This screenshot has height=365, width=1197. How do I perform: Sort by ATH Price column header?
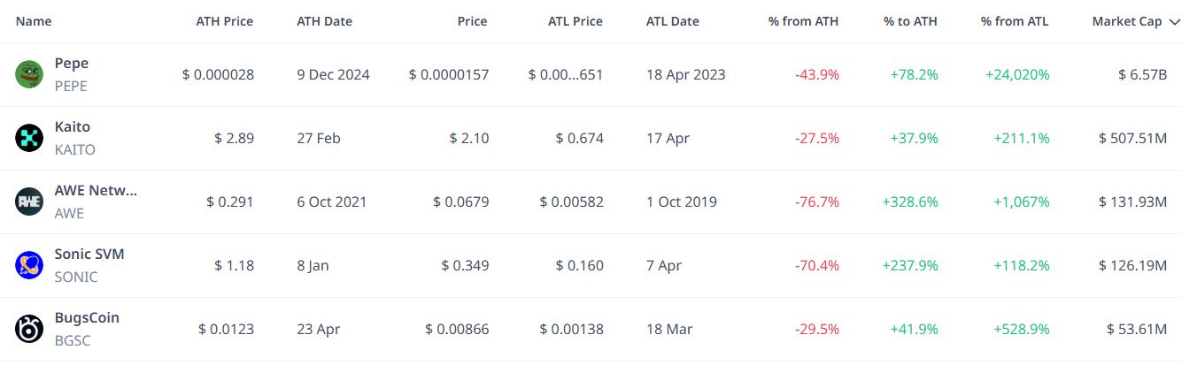[224, 21]
